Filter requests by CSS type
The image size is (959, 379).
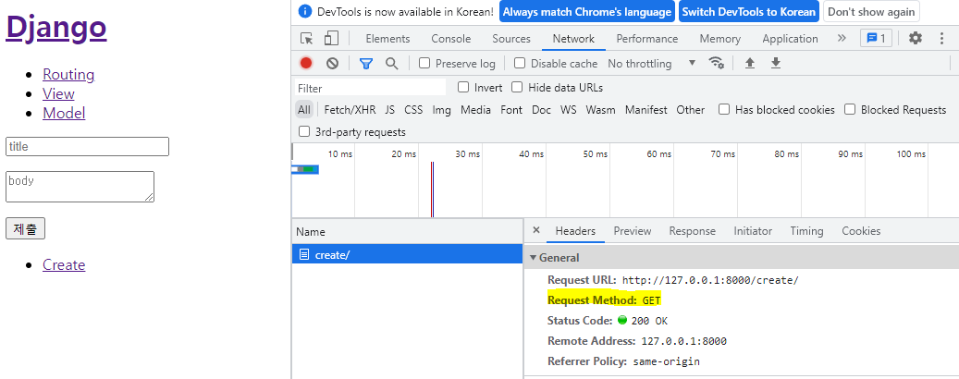point(413,110)
